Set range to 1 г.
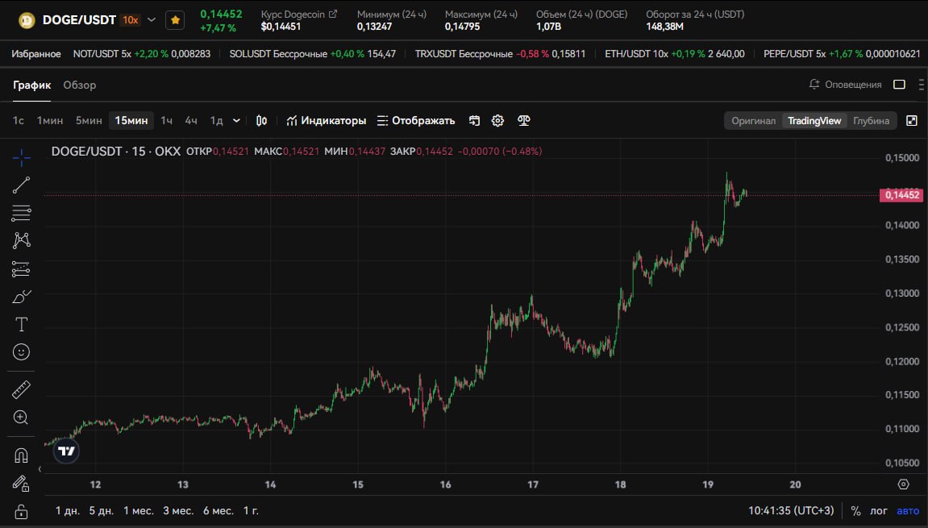 tap(251, 511)
